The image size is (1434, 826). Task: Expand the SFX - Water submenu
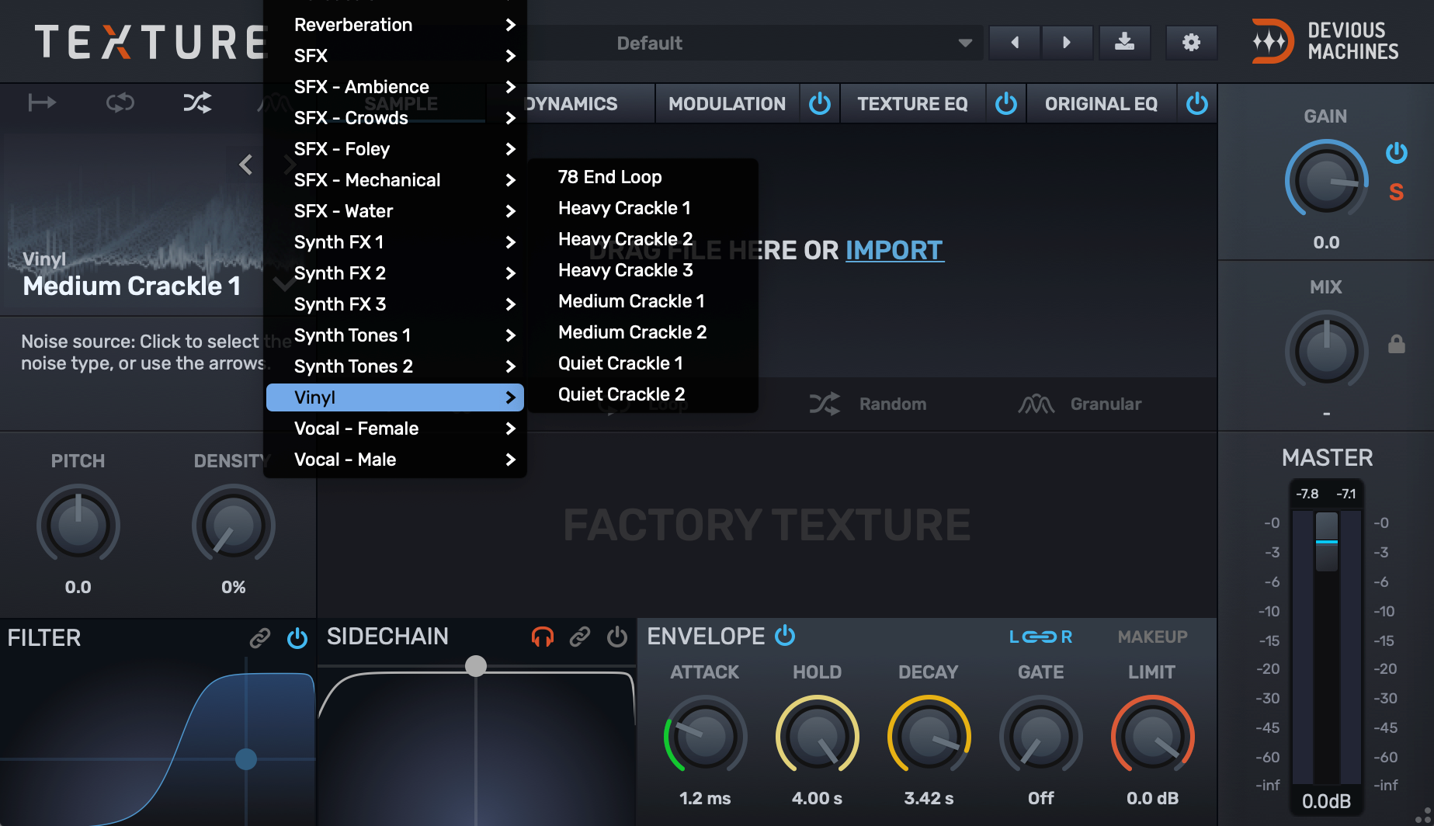point(395,211)
